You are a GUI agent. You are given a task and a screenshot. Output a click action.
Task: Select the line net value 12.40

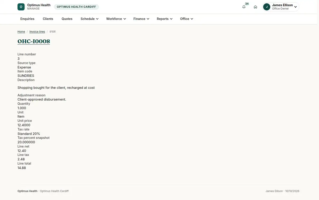tap(22, 151)
